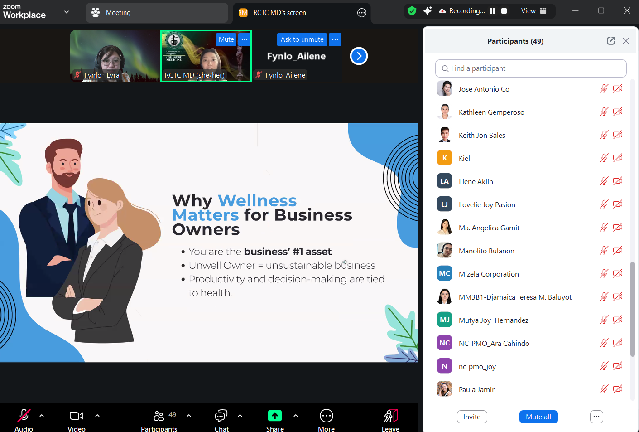Click the AI Companion sparkle icon
Image resolution: width=639 pixels, height=432 pixels.
(428, 10)
